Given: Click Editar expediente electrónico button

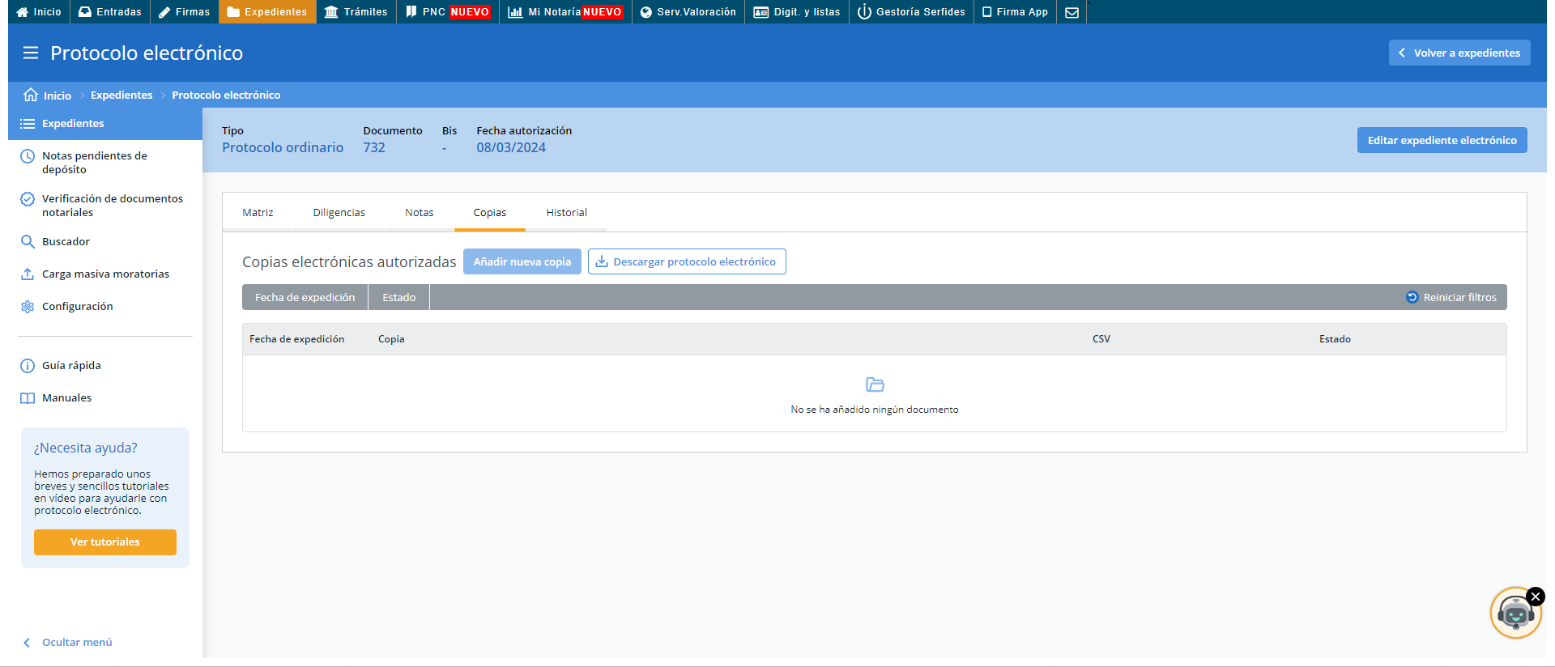Looking at the screenshot, I should tap(1442, 141).
